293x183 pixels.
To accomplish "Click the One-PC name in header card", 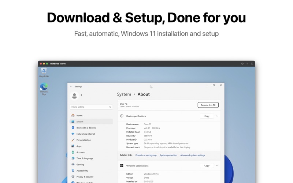I will pos(123,104).
